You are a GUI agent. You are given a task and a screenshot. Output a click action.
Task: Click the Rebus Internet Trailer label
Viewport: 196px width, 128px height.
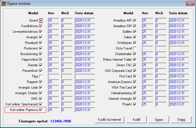[117, 60]
